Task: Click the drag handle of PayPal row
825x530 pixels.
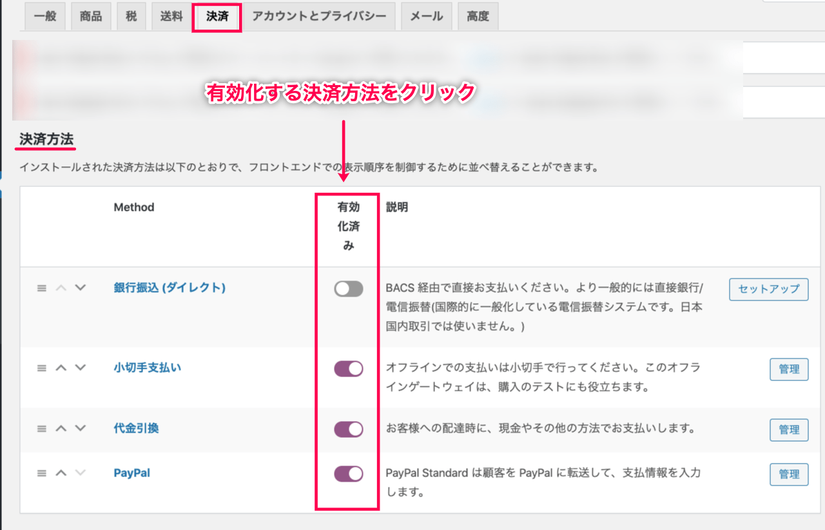Action: click(x=42, y=473)
